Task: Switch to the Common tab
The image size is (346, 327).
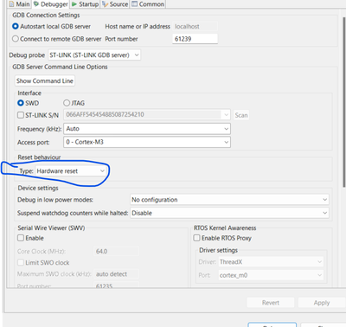Action: click(148, 4)
